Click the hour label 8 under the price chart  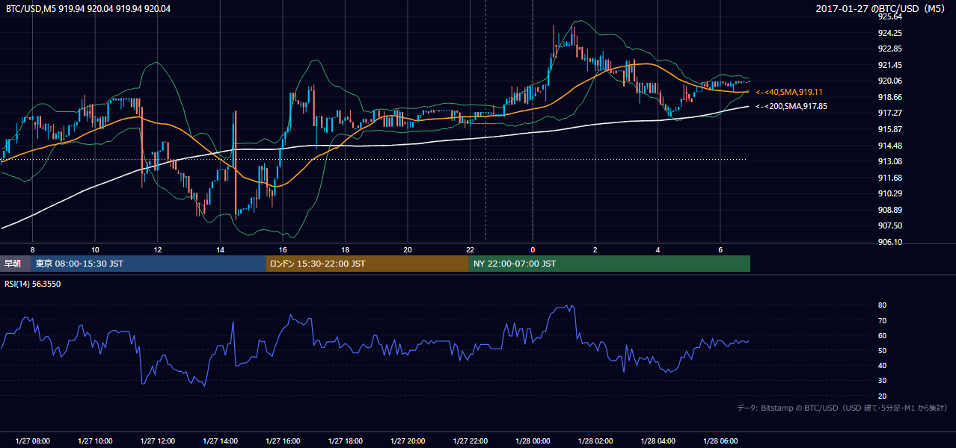click(x=32, y=249)
